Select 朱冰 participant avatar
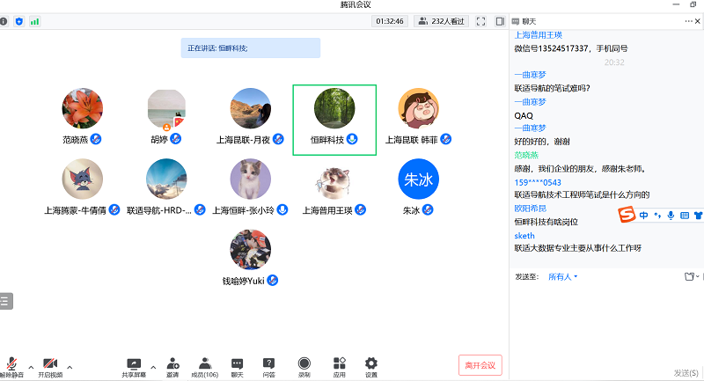The height and width of the screenshot is (381, 704). click(x=419, y=180)
